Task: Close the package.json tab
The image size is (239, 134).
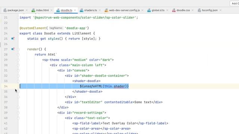Action: [27, 10]
